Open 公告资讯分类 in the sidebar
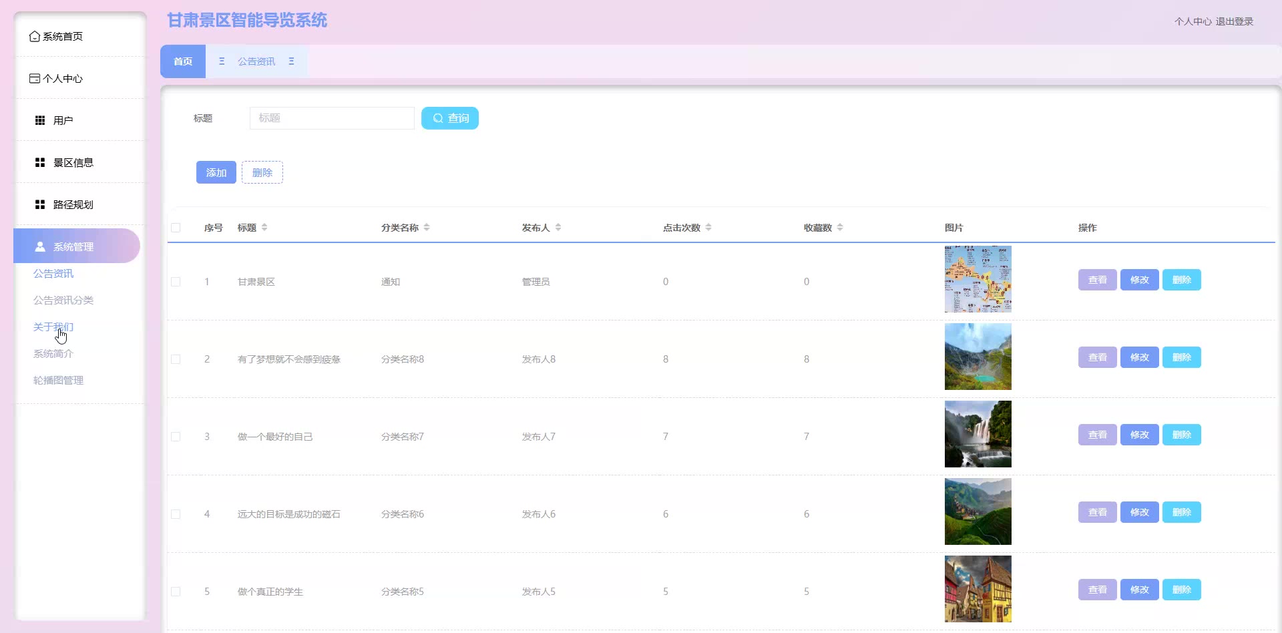The image size is (1282, 633). [63, 300]
